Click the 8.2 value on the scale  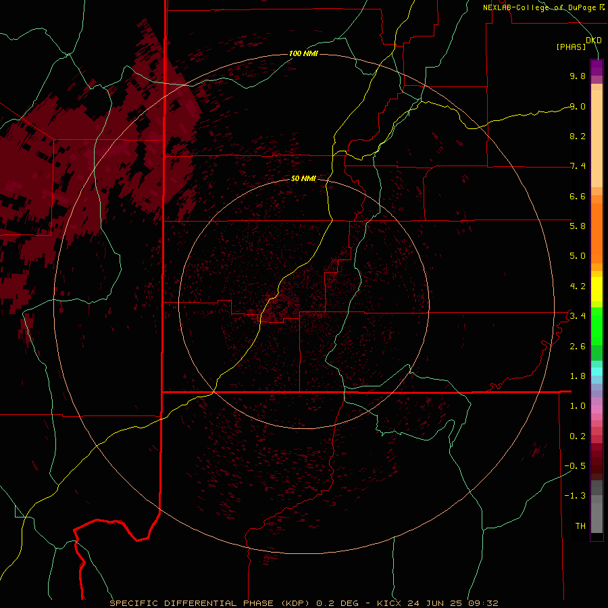(578, 136)
